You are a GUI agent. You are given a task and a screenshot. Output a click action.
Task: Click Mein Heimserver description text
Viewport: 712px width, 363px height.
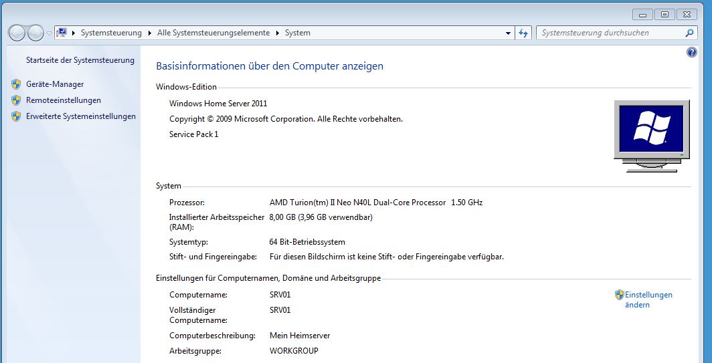click(x=300, y=336)
